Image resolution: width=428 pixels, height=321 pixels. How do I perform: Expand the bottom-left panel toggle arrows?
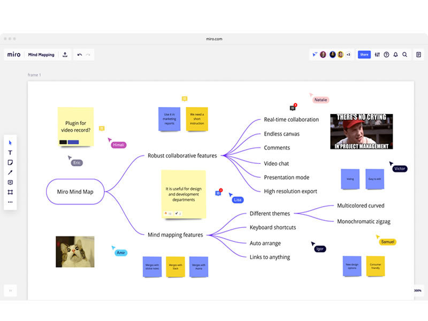pos(10,291)
